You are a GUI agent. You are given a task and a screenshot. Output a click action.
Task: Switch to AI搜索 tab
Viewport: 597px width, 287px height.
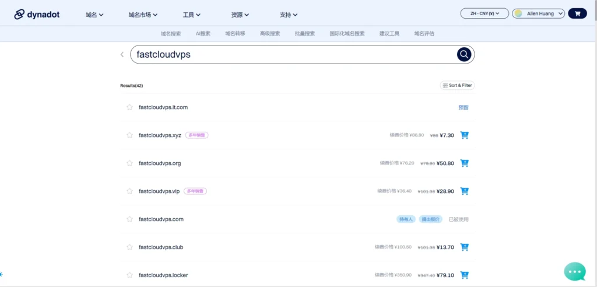pos(203,33)
